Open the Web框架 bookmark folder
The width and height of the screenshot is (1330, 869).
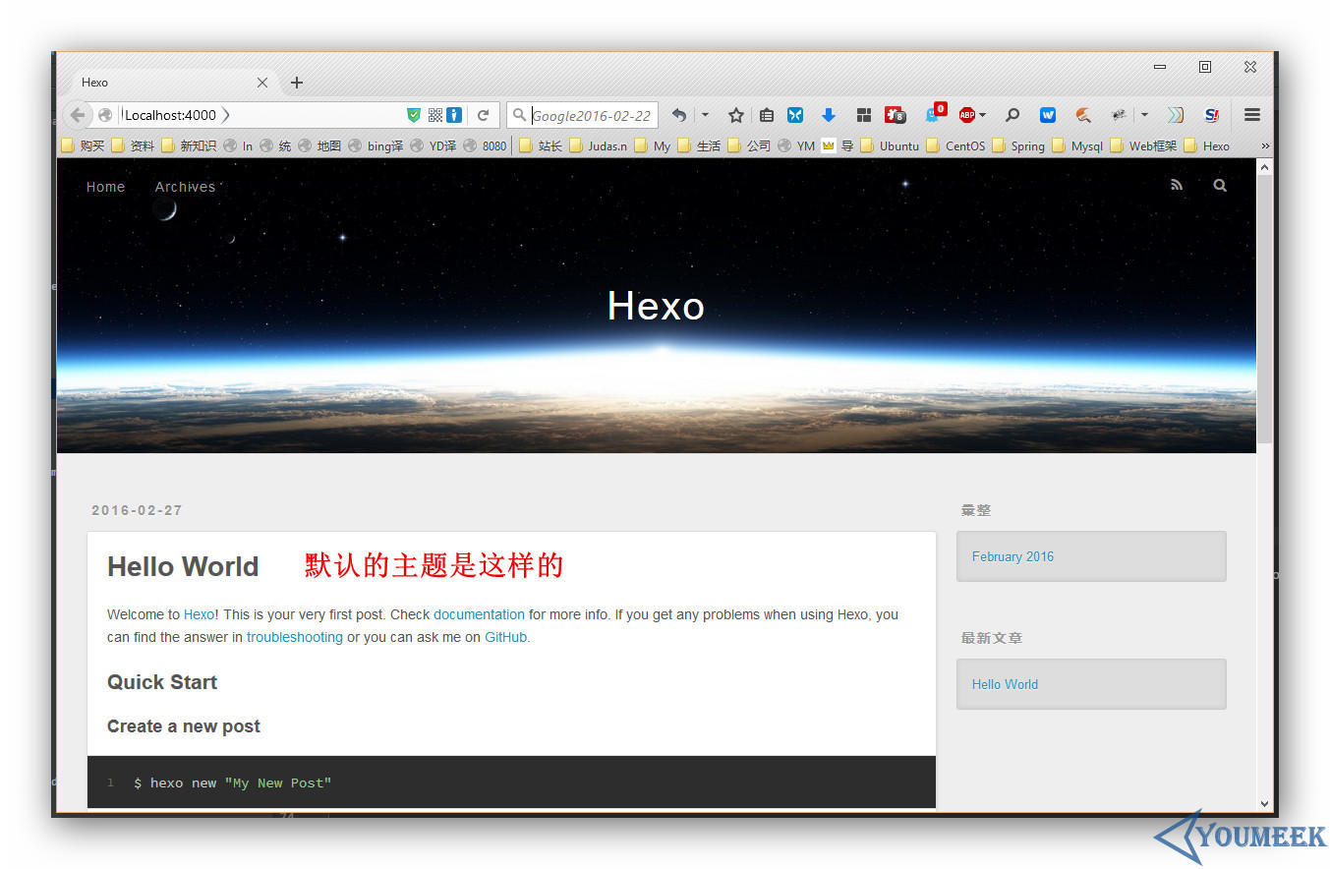(1143, 145)
